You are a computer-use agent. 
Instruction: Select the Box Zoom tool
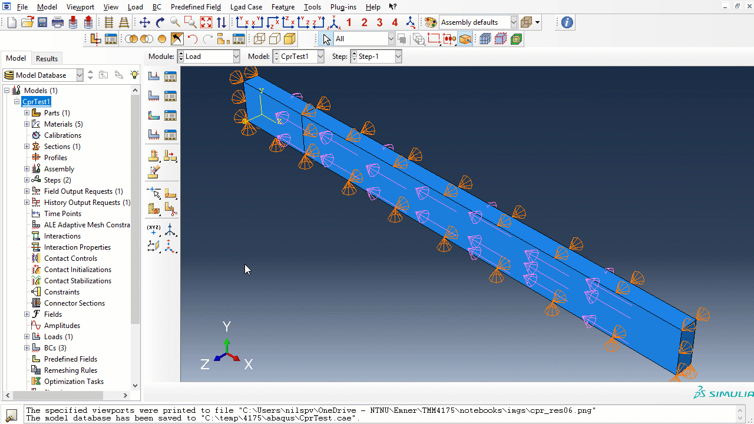(191, 22)
